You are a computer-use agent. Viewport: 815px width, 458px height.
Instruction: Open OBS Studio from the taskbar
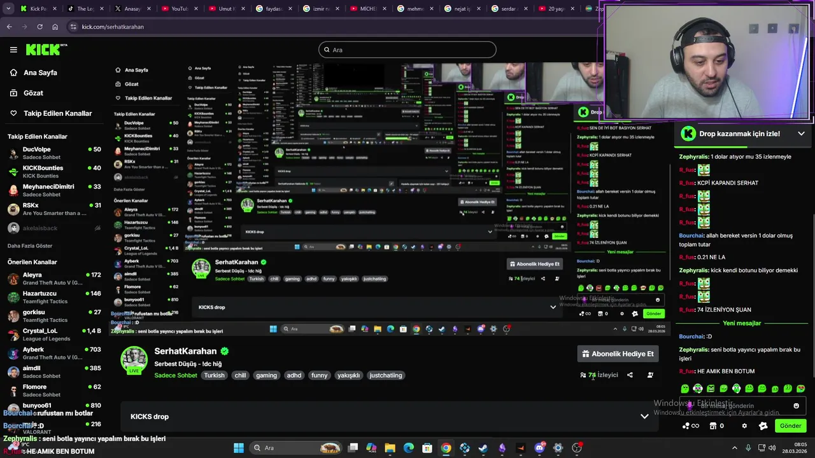point(577,448)
